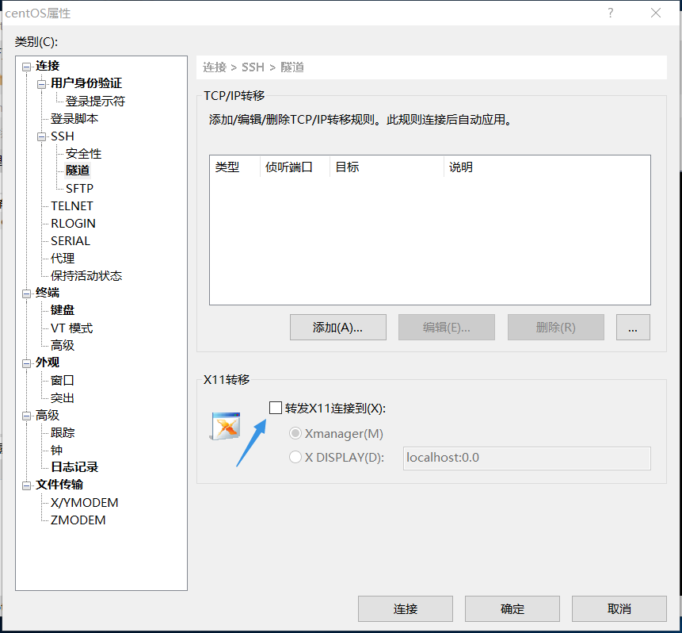The width and height of the screenshot is (682, 633).
Task: Open the SFTP settings page
Action: [79, 188]
